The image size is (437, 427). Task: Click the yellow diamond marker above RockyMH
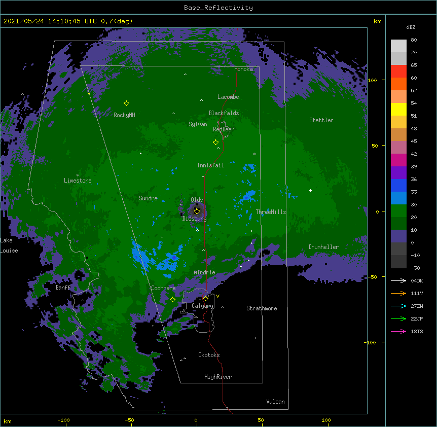pyautogui.click(x=126, y=103)
